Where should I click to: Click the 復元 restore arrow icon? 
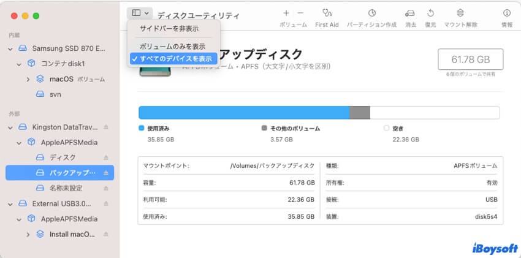[430, 13]
